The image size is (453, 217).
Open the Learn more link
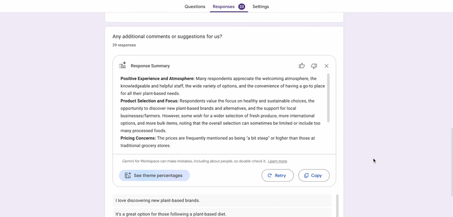[277, 161]
